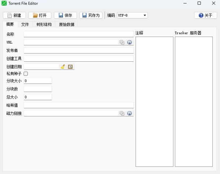Open calendar icon beside 创建日期
Viewport: 220px width, 174px height.
(x=70, y=67)
